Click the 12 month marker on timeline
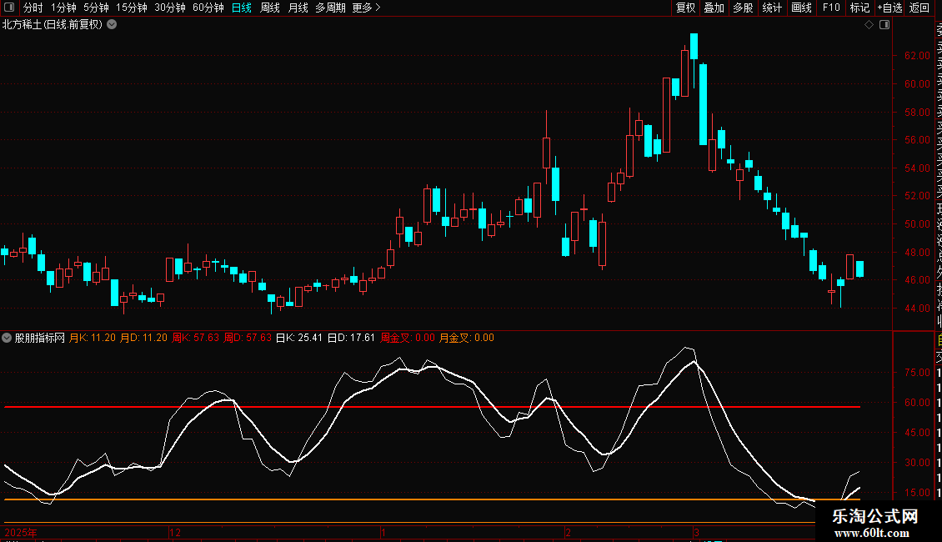The width and height of the screenshot is (942, 542). coord(175,532)
